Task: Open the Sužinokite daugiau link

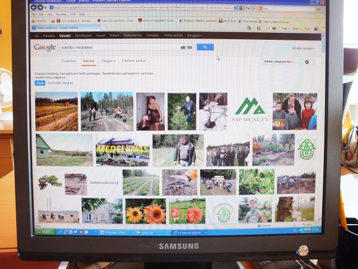Action: pos(60,83)
